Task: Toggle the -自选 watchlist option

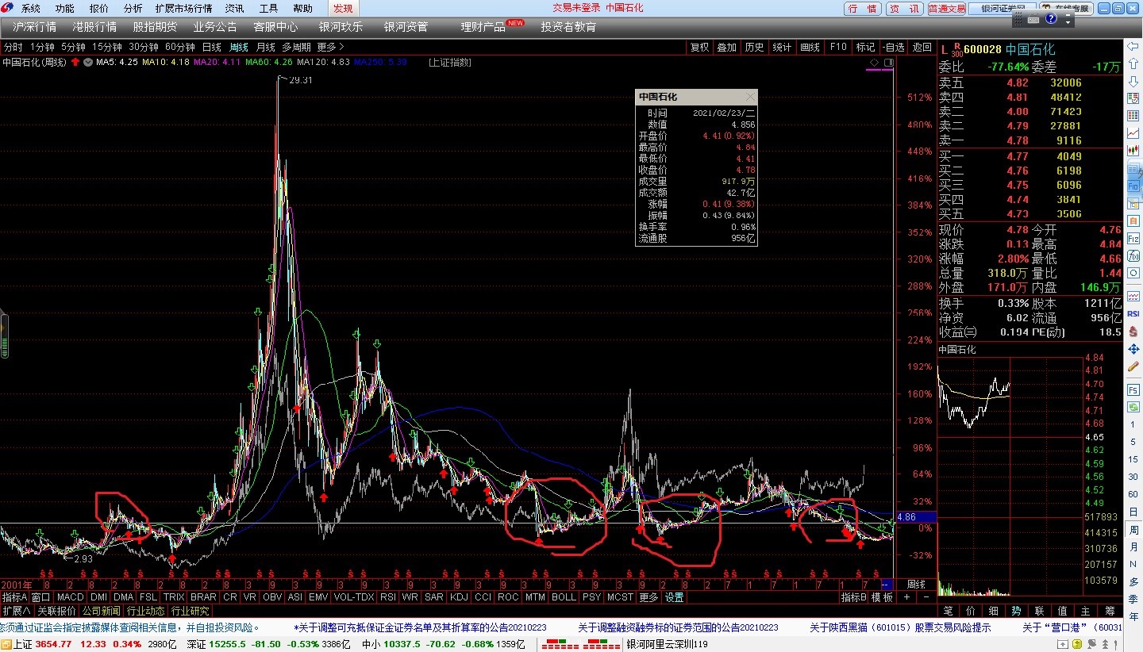Action: (x=894, y=47)
